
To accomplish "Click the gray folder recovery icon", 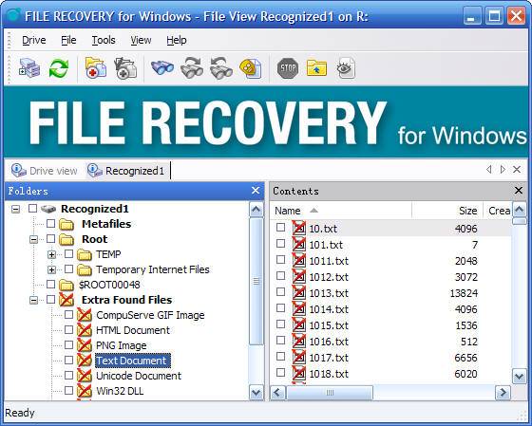I will pyautogui.click(x=125, y=68).
